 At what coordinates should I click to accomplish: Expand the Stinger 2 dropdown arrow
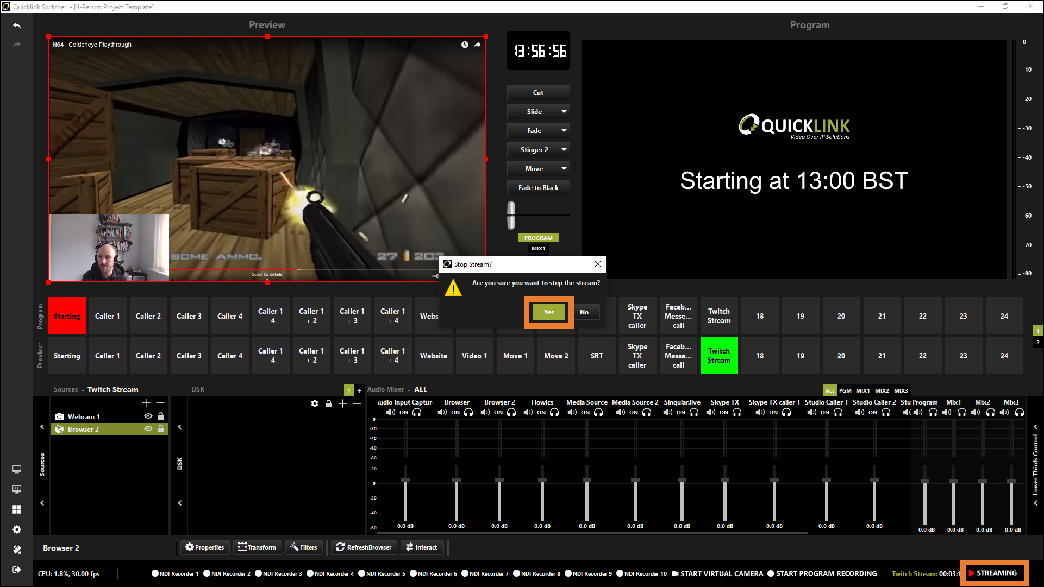point(564,150)
